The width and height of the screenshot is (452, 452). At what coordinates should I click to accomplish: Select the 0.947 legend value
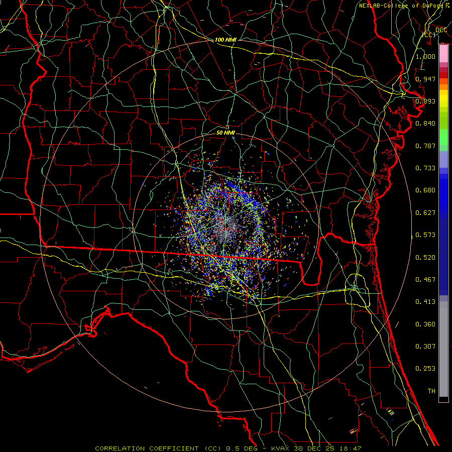coord(425,79)
